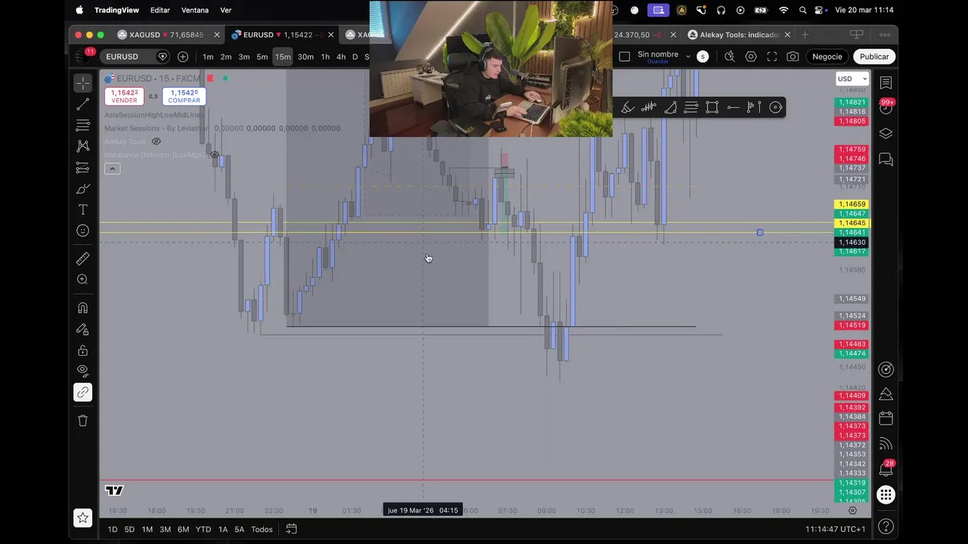Open the Fibonacci and Gann tools
The height and width of the screenshot is (544, 968).
click(x=83, y=125)
